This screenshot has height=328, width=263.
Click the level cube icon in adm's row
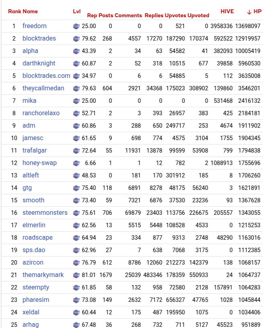pos(76,126)
